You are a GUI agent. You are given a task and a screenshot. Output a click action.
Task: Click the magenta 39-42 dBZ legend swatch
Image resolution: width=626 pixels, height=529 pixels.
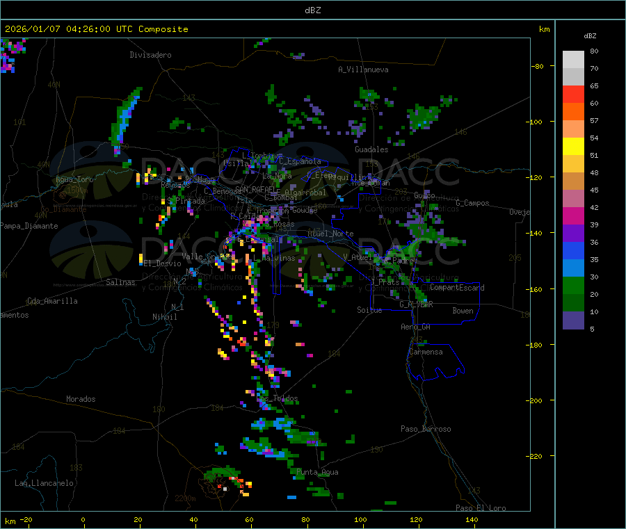point(573,215)
